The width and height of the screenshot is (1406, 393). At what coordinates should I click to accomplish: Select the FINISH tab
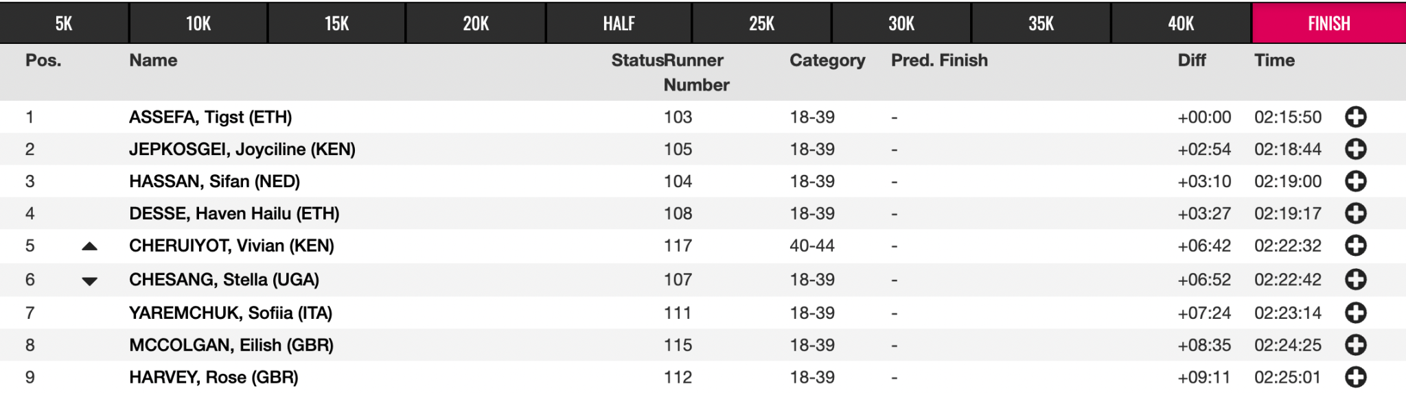[1328, 23]
